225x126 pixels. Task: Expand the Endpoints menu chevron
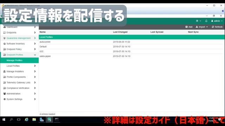[35, 33]
